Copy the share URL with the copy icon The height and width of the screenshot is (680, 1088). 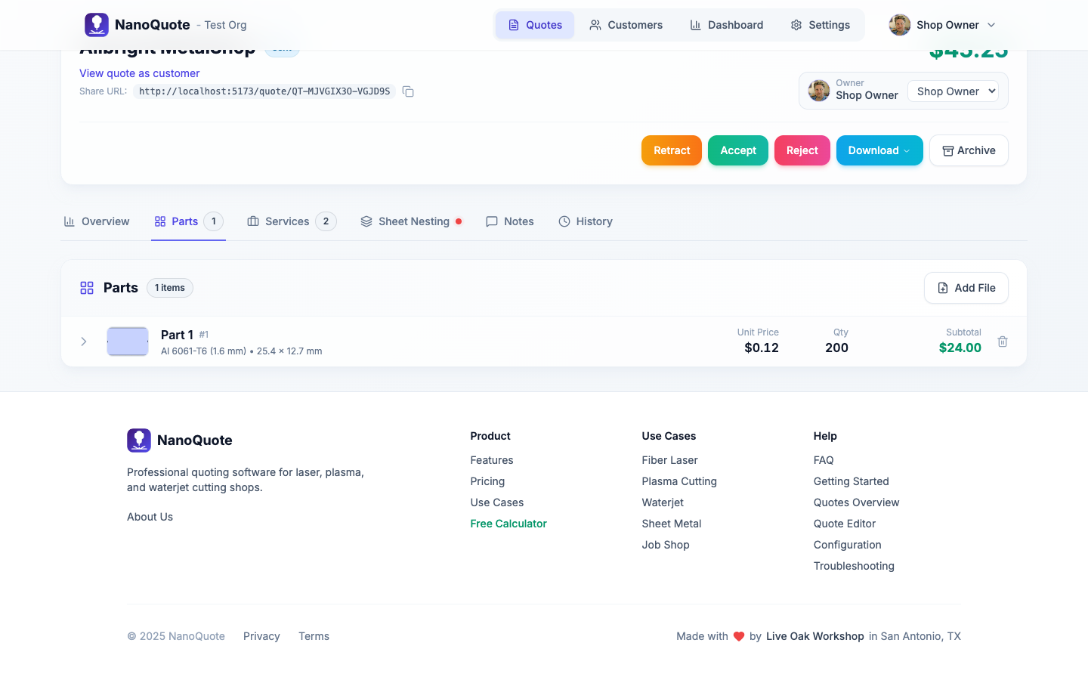pyautogui.click(x=408, y=91)
